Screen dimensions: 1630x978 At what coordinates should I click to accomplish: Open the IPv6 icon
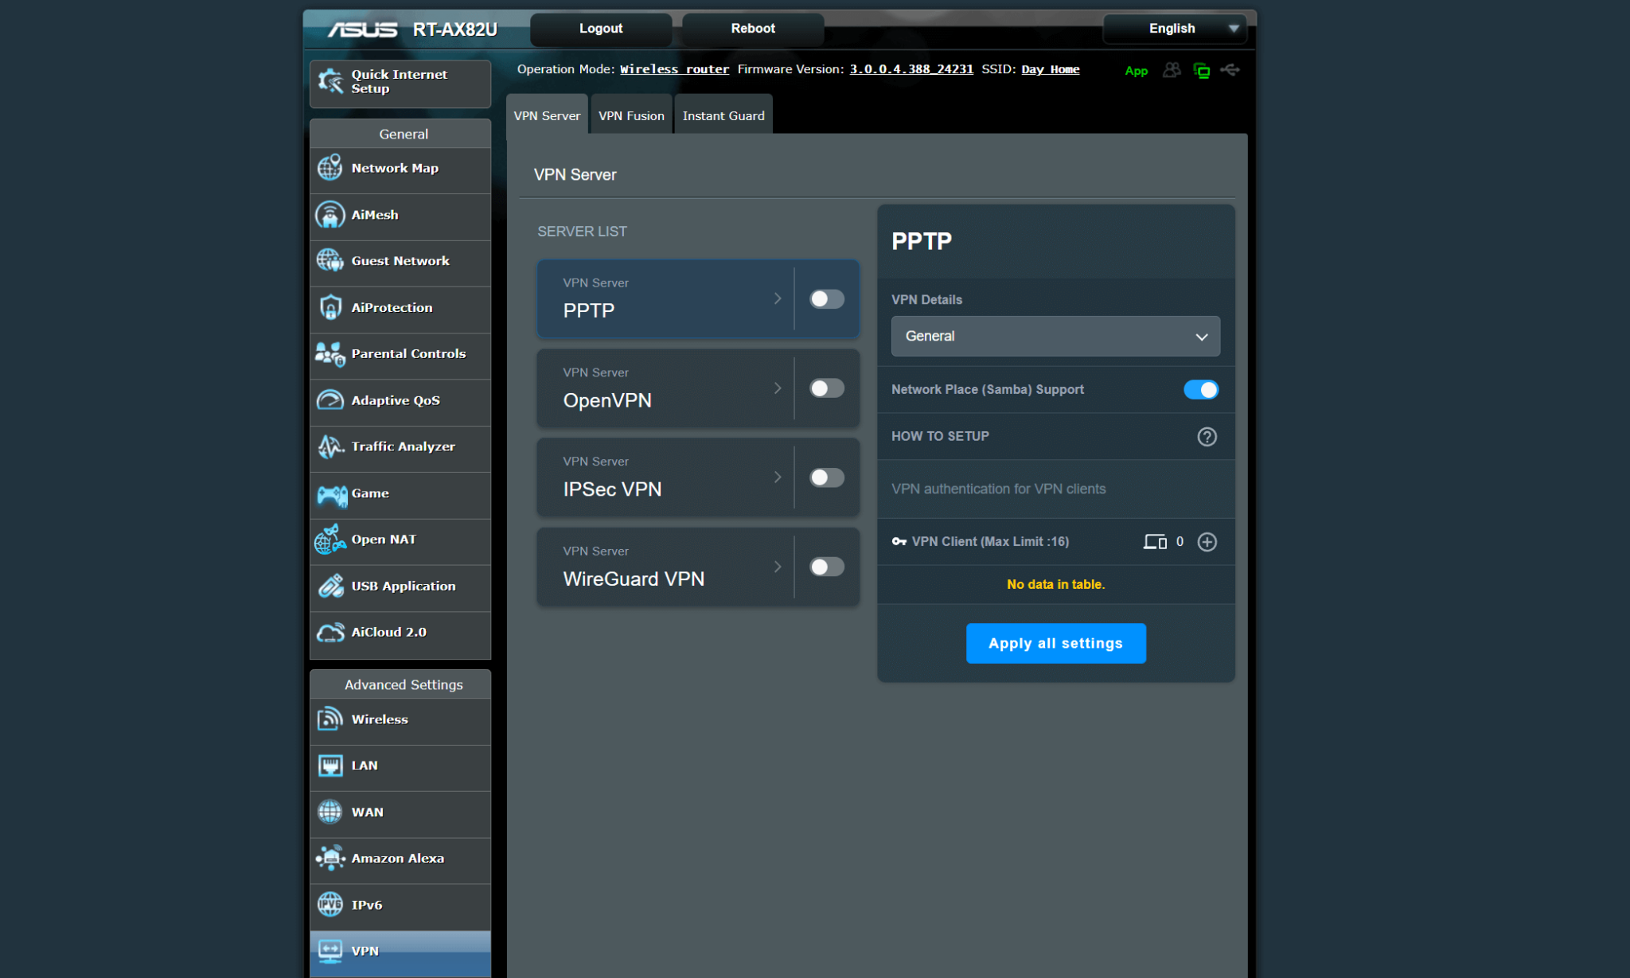[x=330, y=905]
